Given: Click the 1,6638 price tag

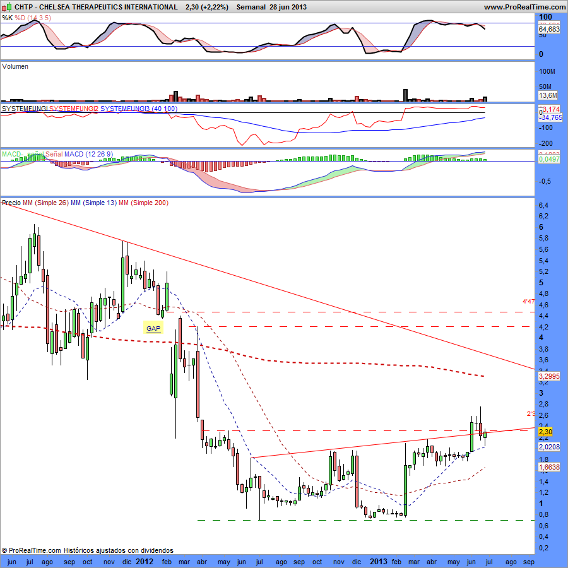Looking at the screenshot, I should (549, 467).
